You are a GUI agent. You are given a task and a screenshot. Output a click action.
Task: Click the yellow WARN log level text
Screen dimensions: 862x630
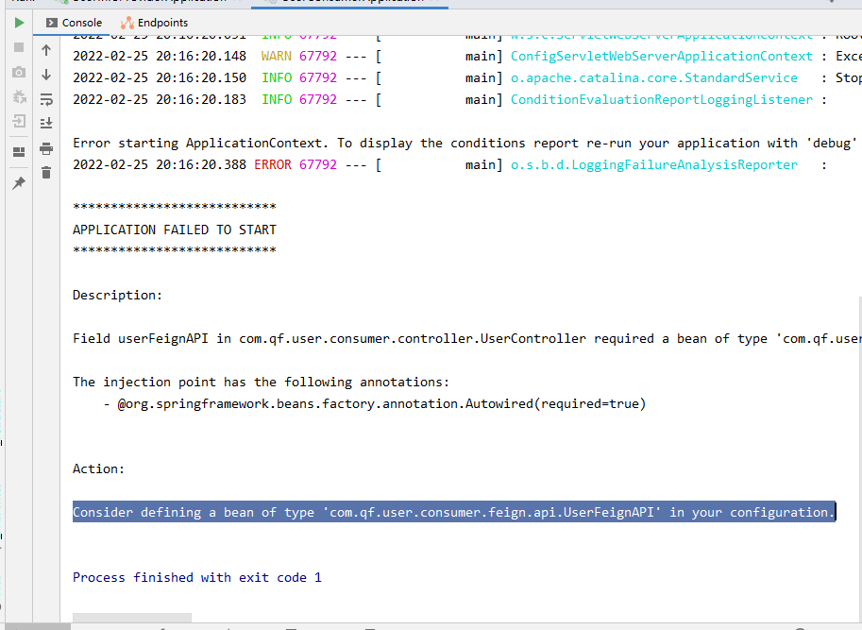276,56
